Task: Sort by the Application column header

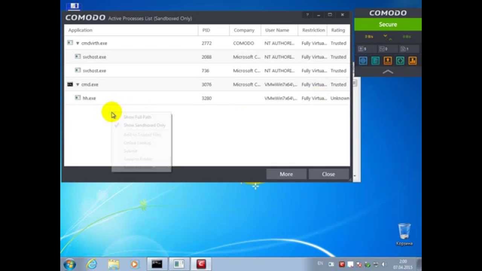Action: [131, 30]
